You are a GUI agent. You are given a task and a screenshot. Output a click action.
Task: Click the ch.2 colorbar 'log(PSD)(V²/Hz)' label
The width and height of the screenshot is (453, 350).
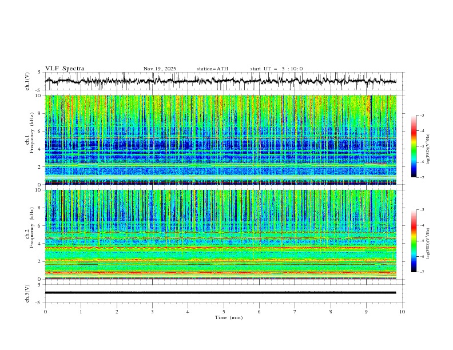(428, 244)
